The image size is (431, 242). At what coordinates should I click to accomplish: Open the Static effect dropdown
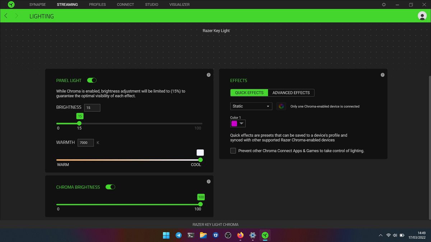point(251,106)
